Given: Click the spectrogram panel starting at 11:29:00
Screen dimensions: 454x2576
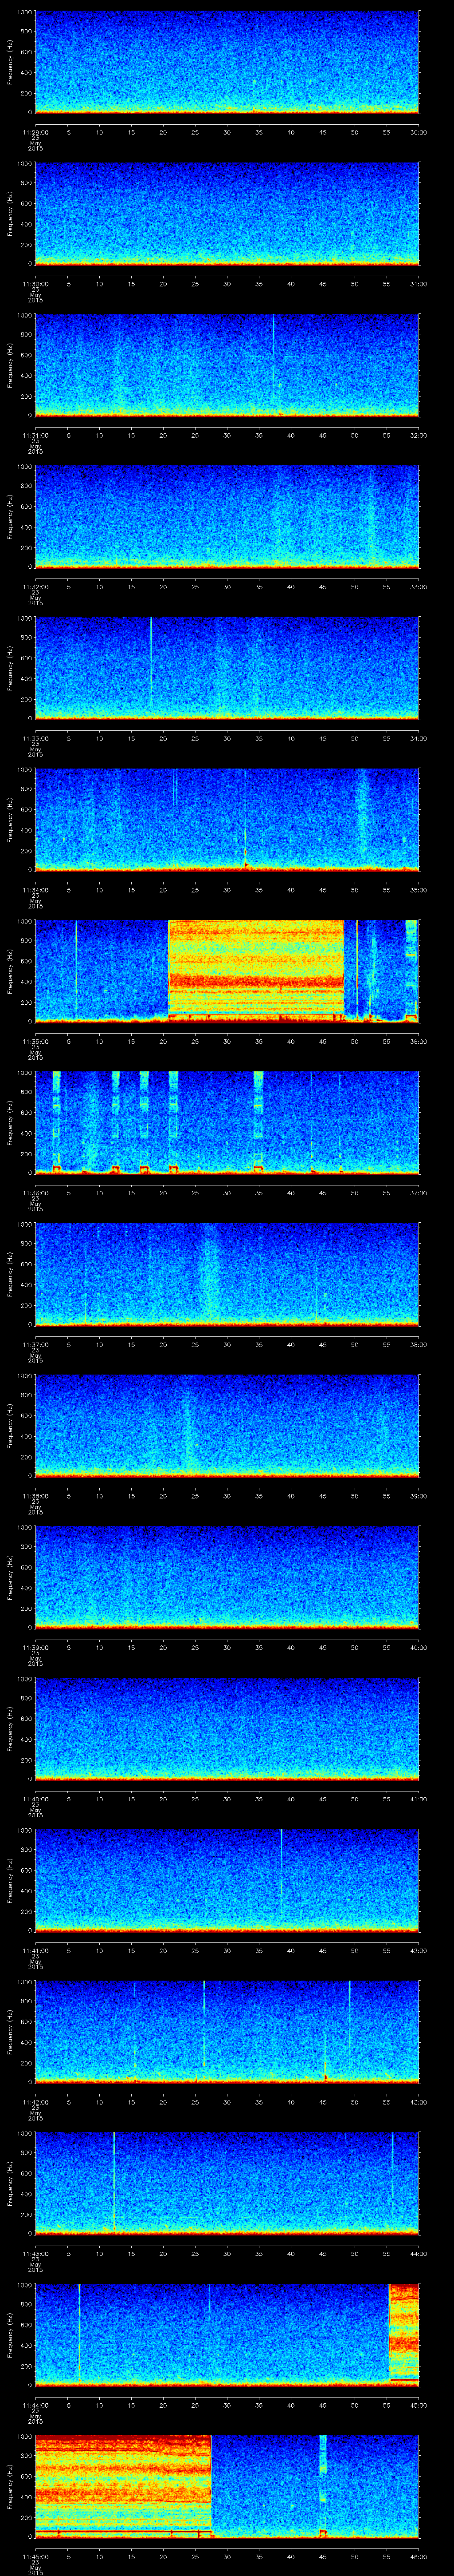Looking at the screenshot, I should 227,62.
